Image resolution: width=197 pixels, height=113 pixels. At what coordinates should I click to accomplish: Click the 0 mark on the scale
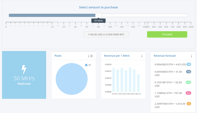pyautogui.click(x=6, y=27)
